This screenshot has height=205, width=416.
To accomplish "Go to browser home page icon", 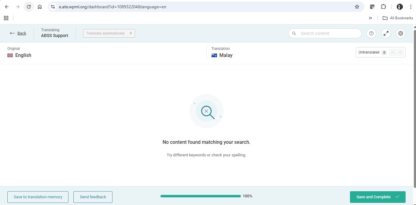I will pos(40,7).
